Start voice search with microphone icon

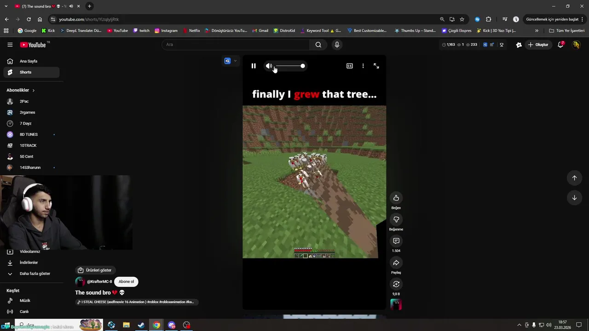(x=337, y=45)
